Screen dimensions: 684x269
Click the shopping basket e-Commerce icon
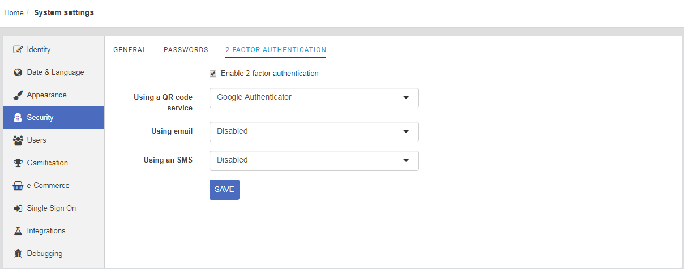point(18,186)
